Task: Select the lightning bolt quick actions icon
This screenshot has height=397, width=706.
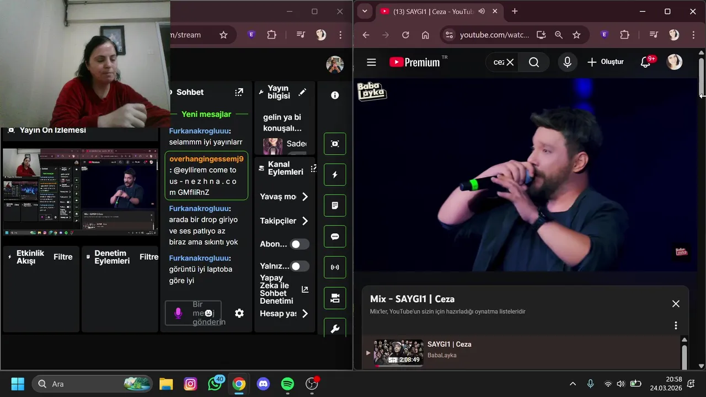Action: [335, 175]
